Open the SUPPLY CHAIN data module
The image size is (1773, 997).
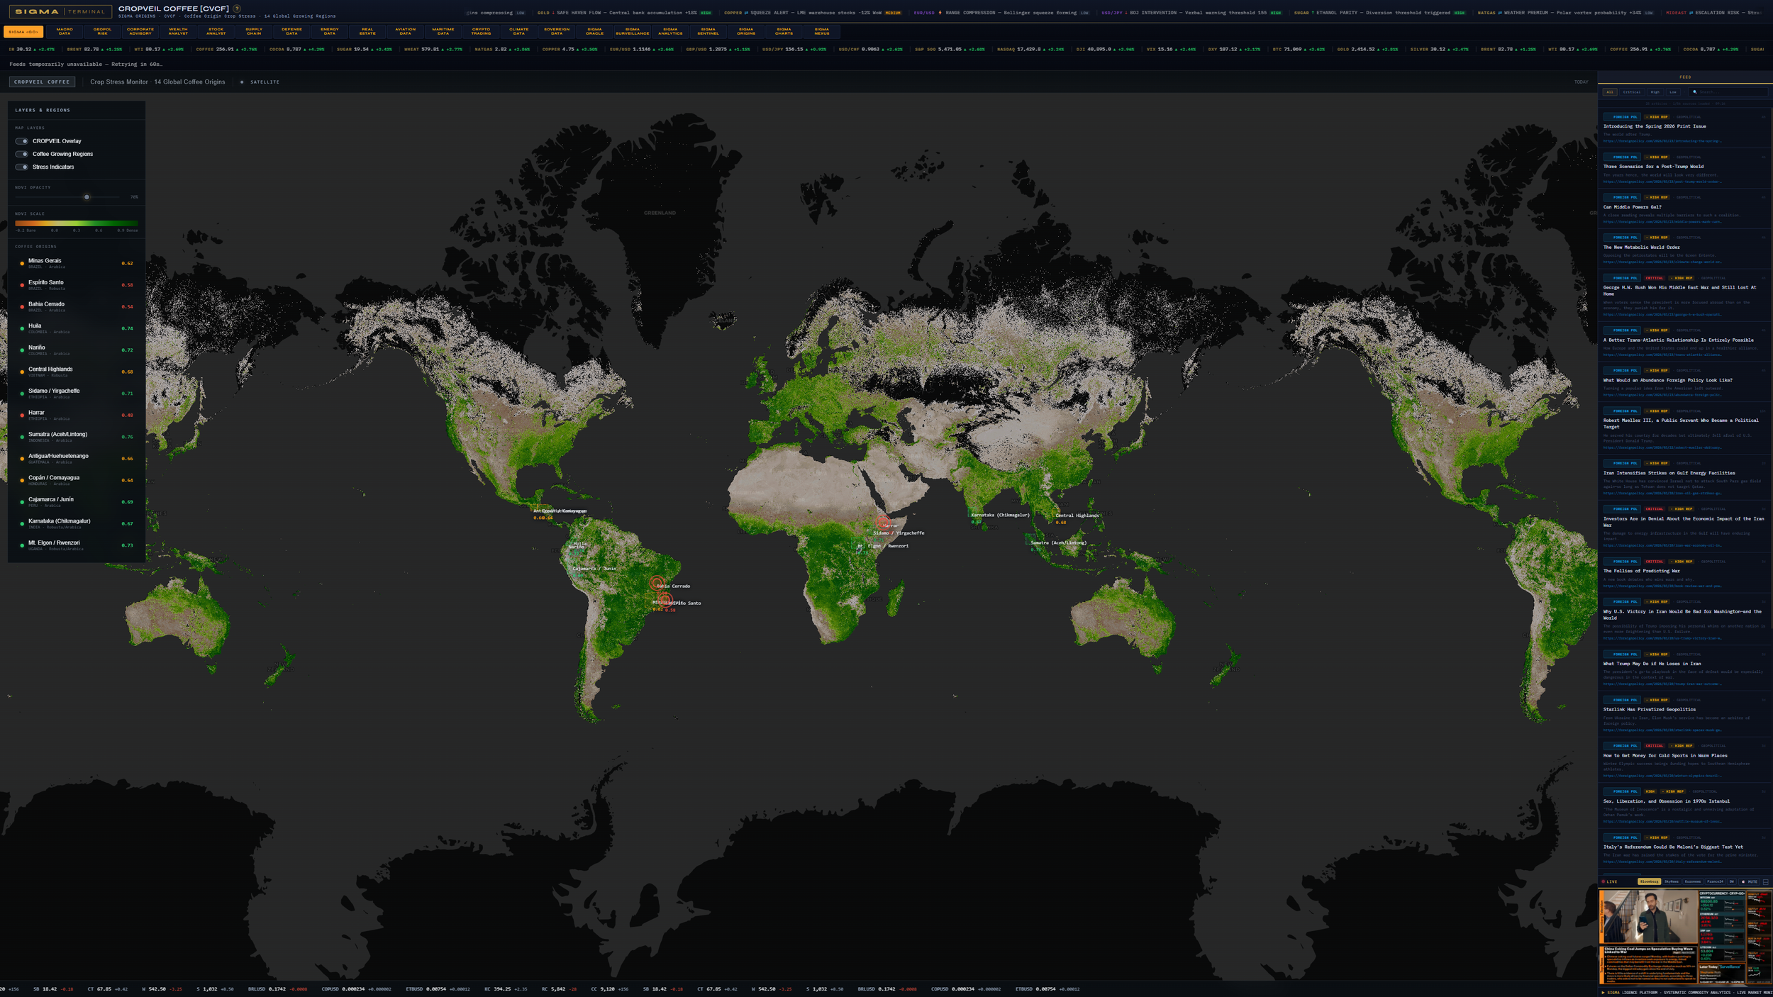253,31
